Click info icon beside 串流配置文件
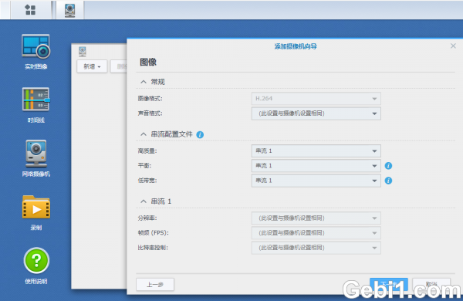The image size is (463, 301). tap(200, 135)
